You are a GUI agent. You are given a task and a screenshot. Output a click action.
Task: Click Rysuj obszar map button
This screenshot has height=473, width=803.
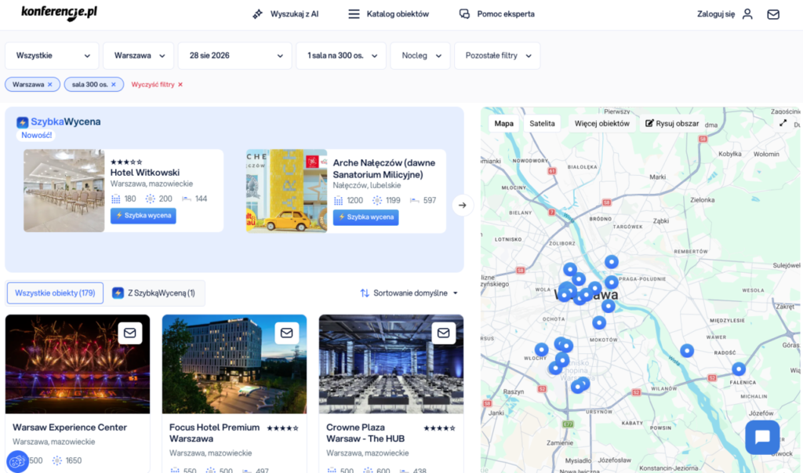coord(672,123)
